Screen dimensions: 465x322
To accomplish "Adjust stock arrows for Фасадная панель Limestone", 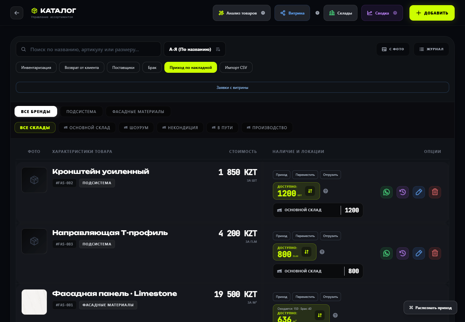I will coord(320,315).
